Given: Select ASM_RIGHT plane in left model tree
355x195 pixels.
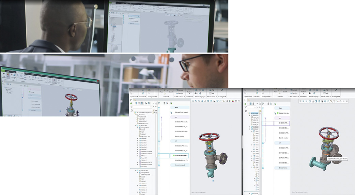Looking at the screenshot, I should pos(142,117).
